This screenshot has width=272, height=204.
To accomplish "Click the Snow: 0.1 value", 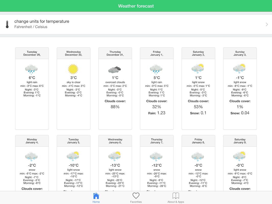I will point(198,113).
